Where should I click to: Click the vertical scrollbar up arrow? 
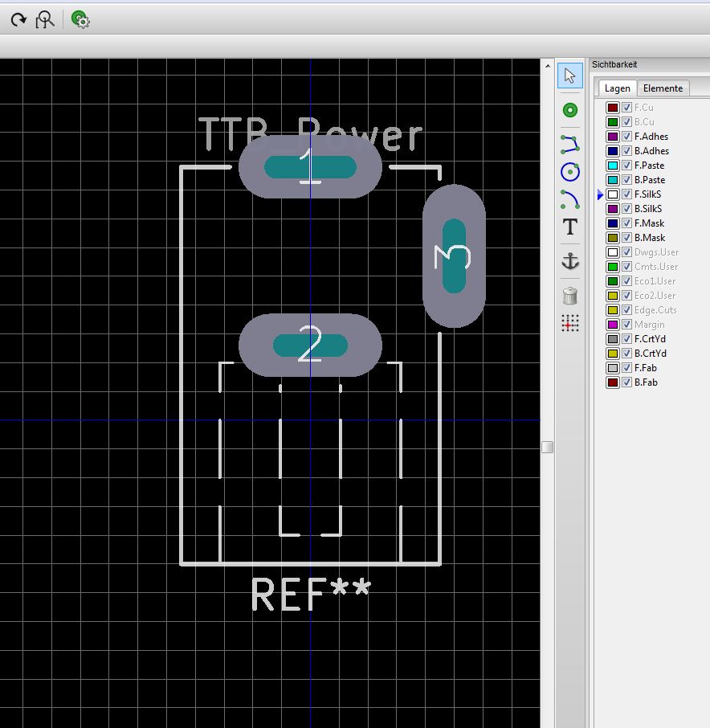(548, 66)
